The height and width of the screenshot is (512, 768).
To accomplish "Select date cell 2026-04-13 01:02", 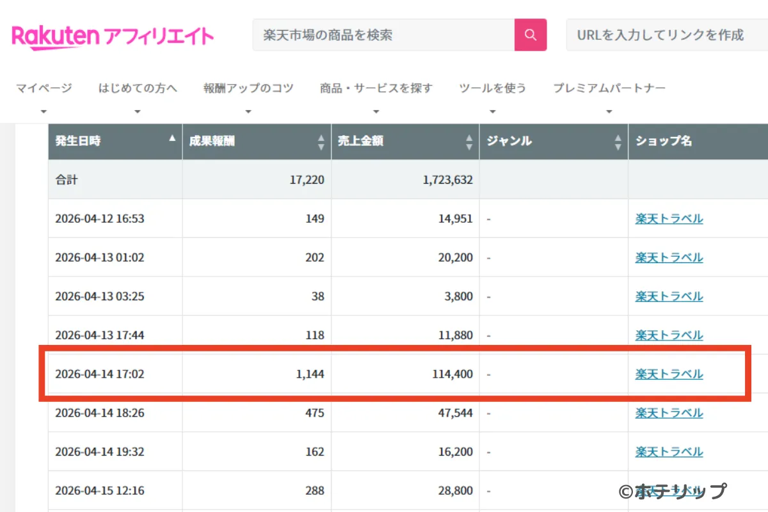I will pyautogui.click(x=100, y=258).
